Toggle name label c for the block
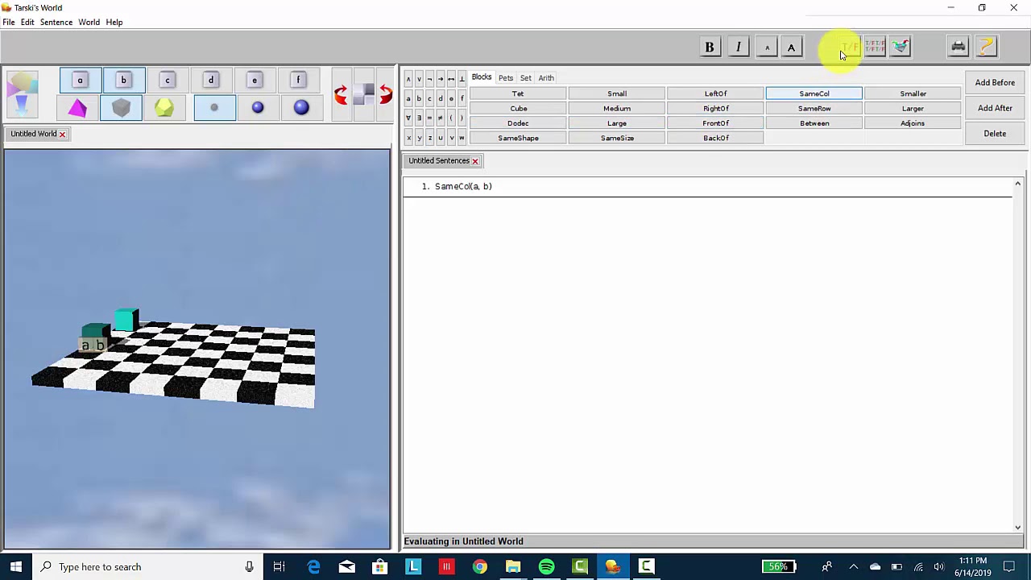The height and width of the screenshot is (580, 1031). (x=168, y=80)
